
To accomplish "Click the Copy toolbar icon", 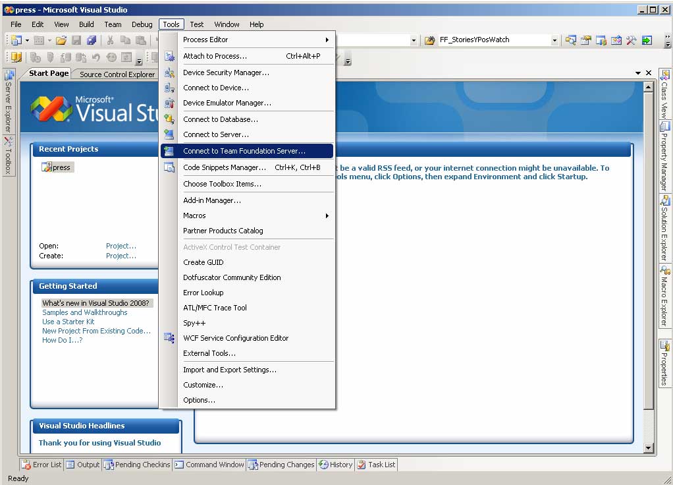I will coord(126,40).
